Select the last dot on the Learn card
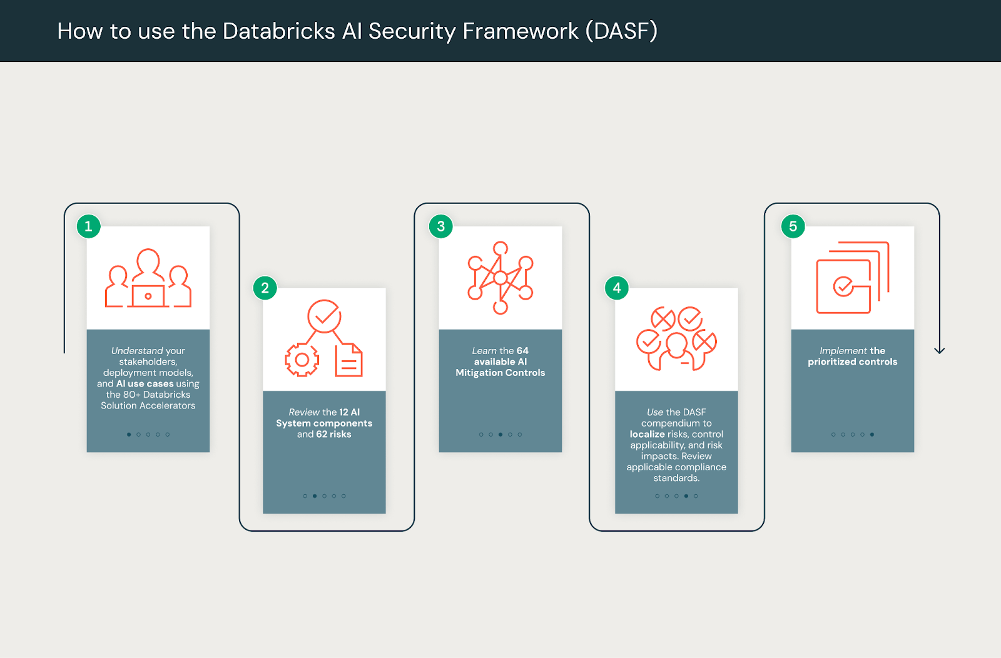 520,434
